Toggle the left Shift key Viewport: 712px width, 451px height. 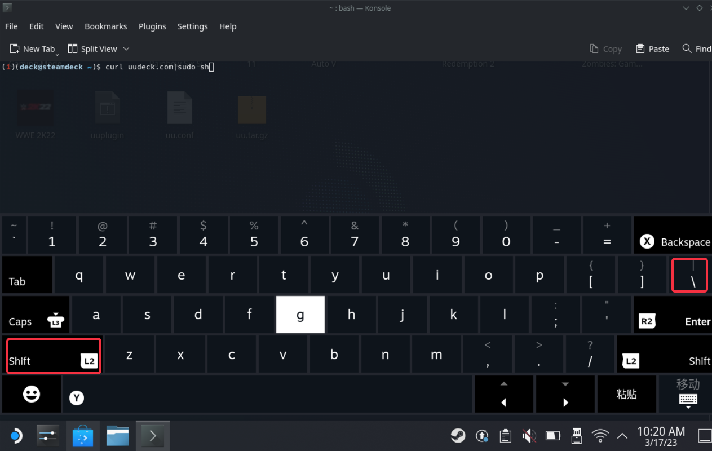54,355
